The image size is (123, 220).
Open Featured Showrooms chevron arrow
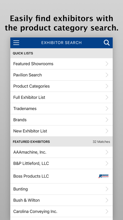(x=107, y=64)
